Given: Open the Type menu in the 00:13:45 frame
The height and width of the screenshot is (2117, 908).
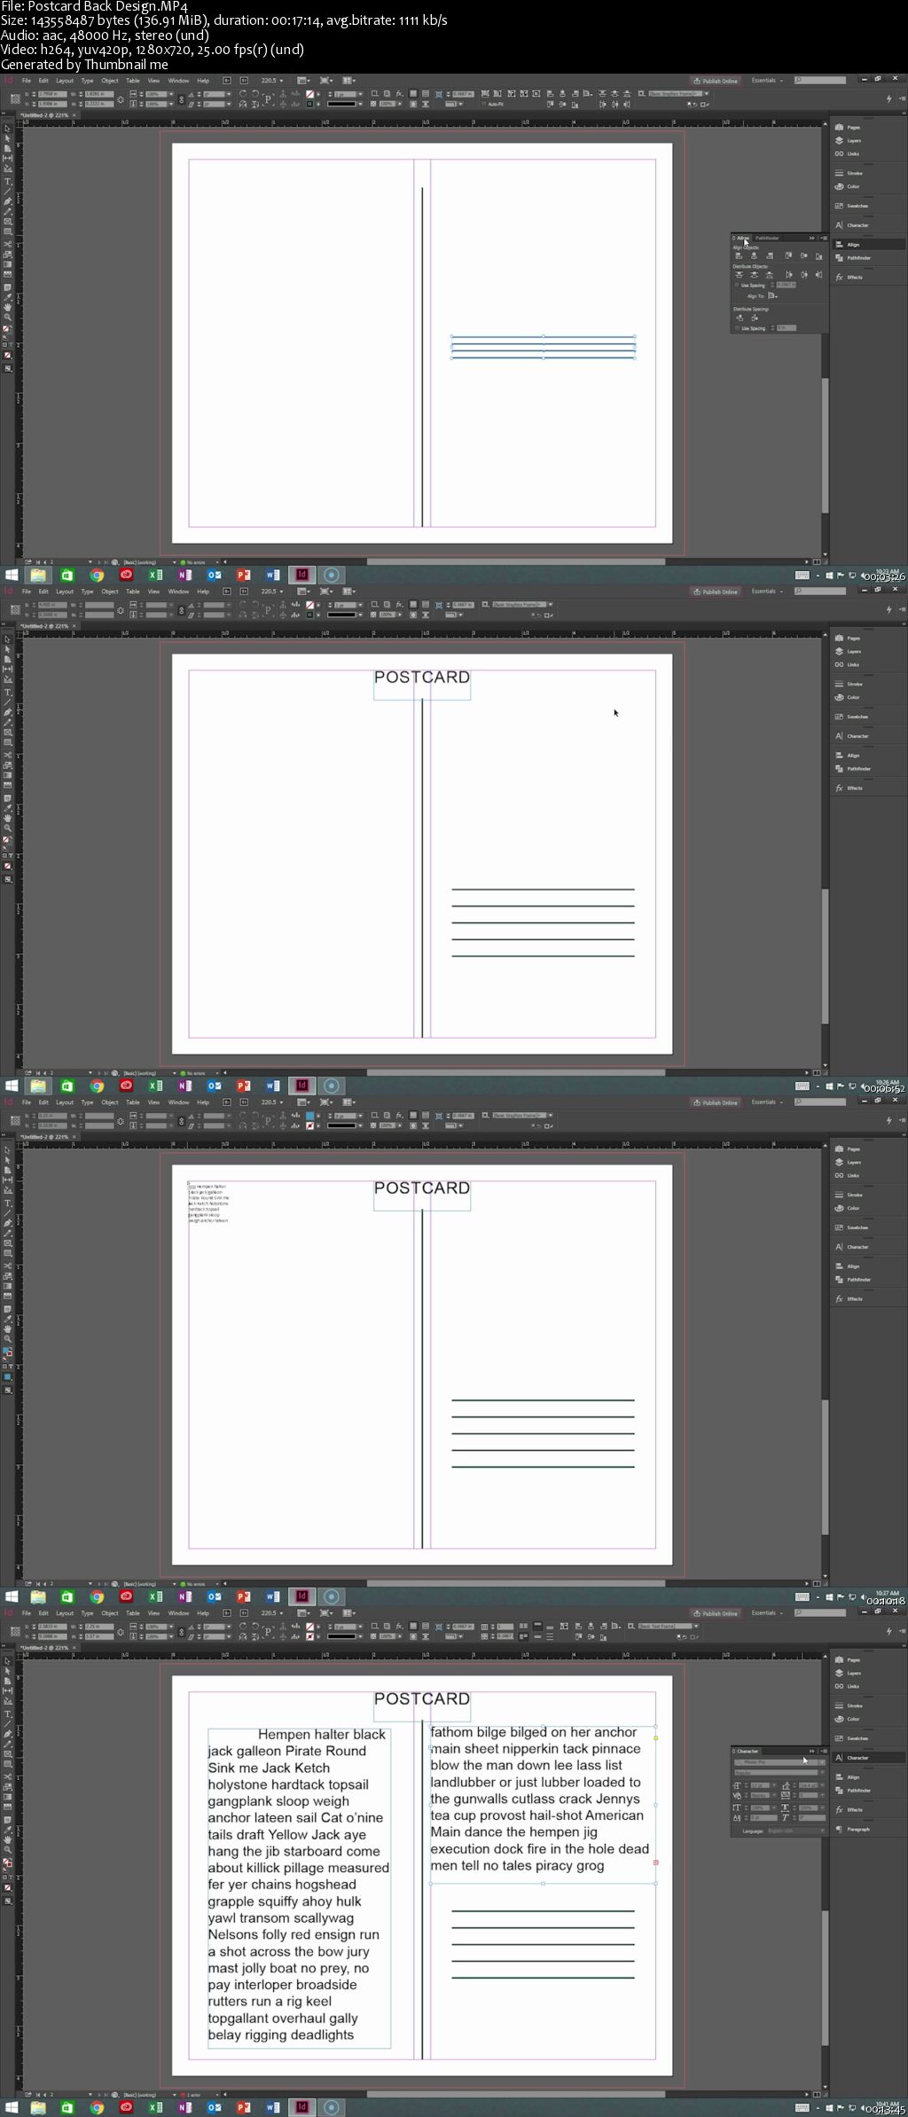Looking at the screenshot, I should pos(87,1613).
